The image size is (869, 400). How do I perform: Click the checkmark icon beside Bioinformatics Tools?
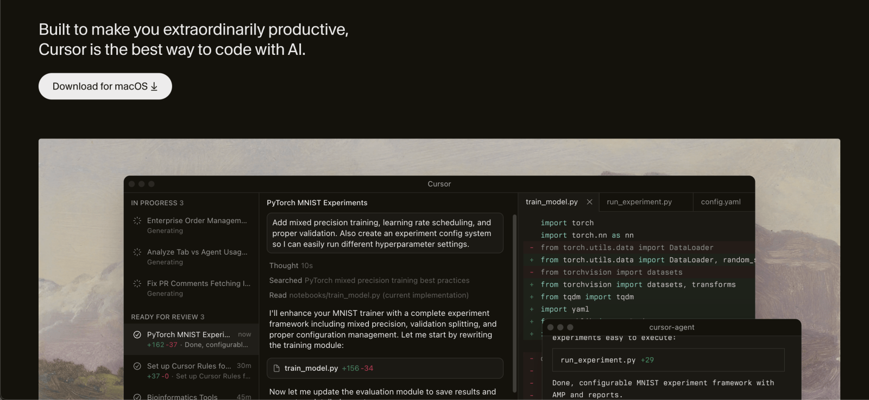point(137,397)
